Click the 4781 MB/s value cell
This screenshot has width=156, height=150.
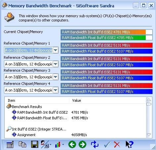tap(79, 112)
